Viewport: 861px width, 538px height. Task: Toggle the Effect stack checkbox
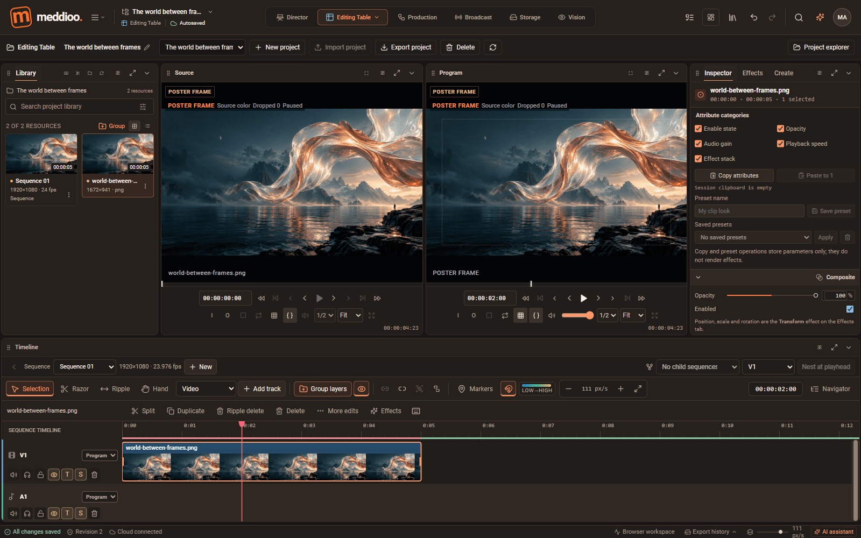[698, 159]
